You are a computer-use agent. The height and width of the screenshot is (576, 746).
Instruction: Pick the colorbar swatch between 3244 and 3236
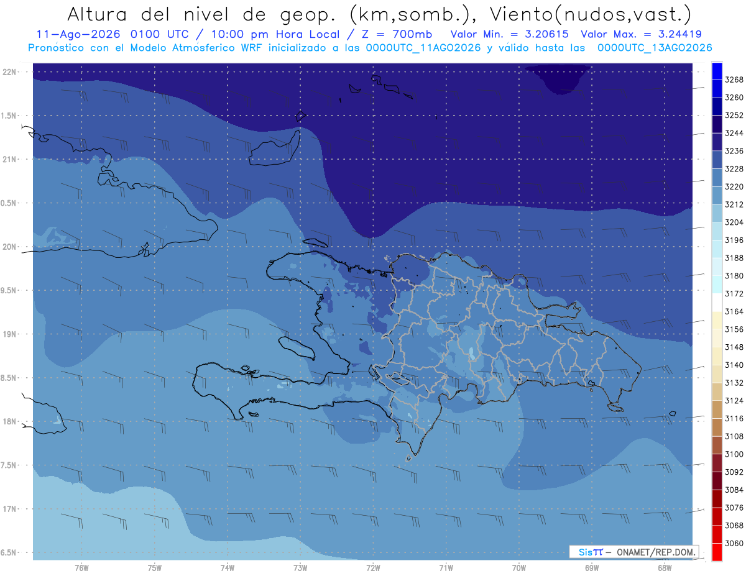[x=716, y=142]
